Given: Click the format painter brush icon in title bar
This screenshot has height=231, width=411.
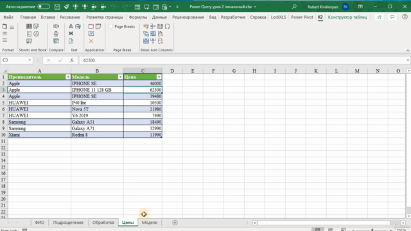Looking at the screenshot, I should pos(66,7).
